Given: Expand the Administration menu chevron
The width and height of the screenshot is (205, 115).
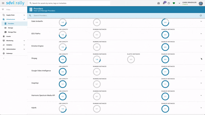Looking at the screenshot, I should [24, 49].
